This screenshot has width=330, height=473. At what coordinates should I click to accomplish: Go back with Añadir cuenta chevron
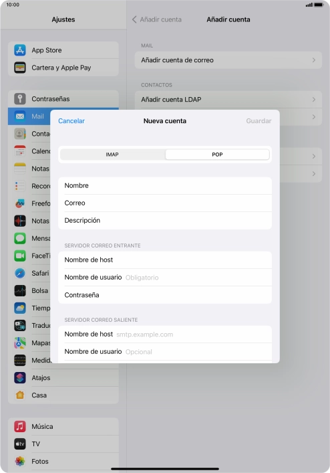tap(134, 19)
